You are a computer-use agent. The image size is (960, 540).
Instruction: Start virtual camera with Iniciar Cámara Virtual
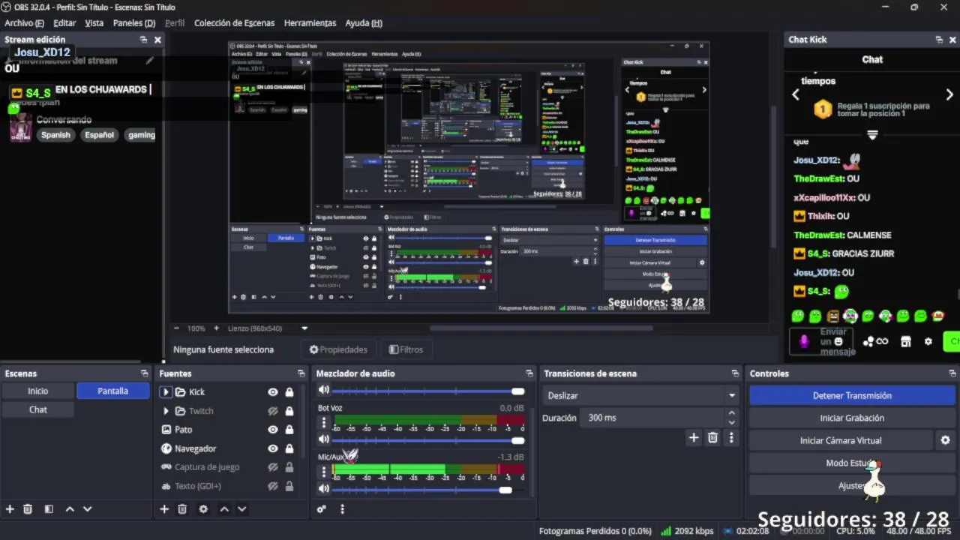[841, 440]
